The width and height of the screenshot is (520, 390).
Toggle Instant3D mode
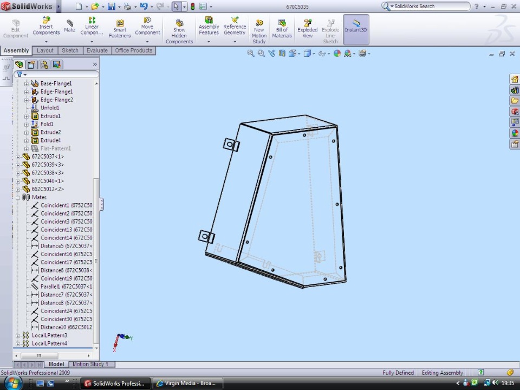[x=356, y=29]
